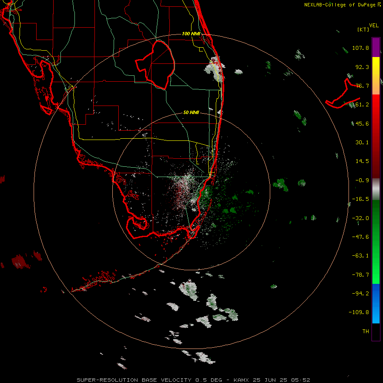The image size is (383, 383).
Task: Click the -16.5 legend value
Action: 360,199
